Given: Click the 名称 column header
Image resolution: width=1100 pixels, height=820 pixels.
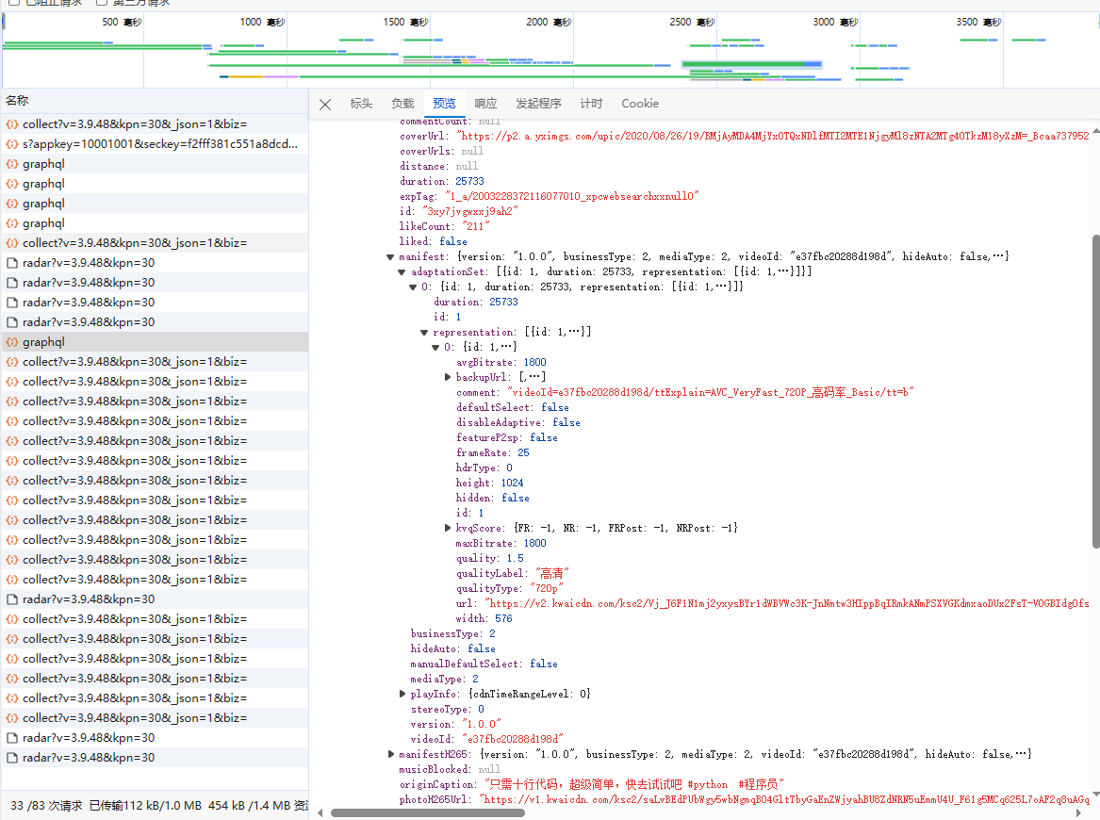Looking at the screenshot, I should click(17, 100).
